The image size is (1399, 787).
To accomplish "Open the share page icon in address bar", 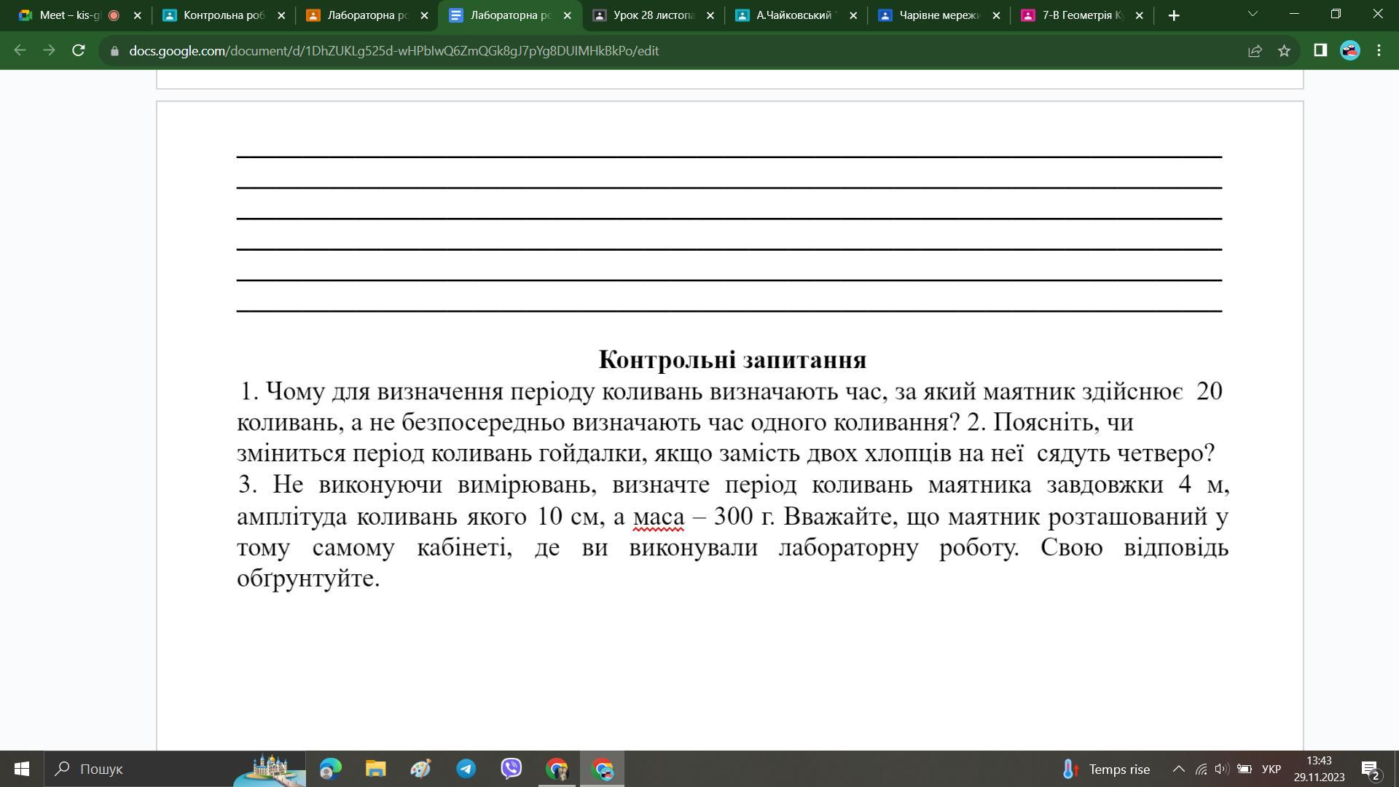I will (1255, 50).
